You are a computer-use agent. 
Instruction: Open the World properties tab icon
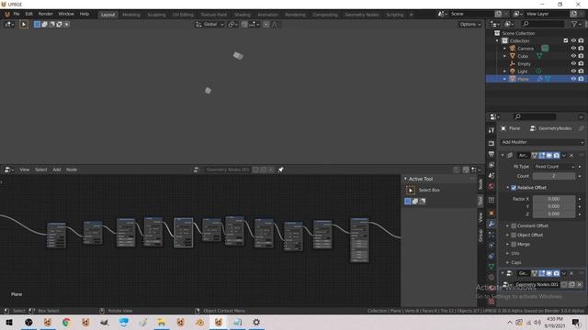[x=492, y=186]
